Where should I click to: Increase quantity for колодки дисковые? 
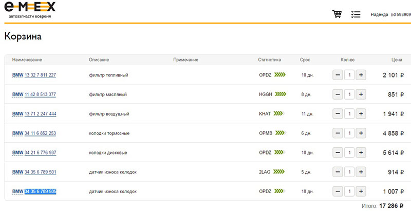(361, 152)
